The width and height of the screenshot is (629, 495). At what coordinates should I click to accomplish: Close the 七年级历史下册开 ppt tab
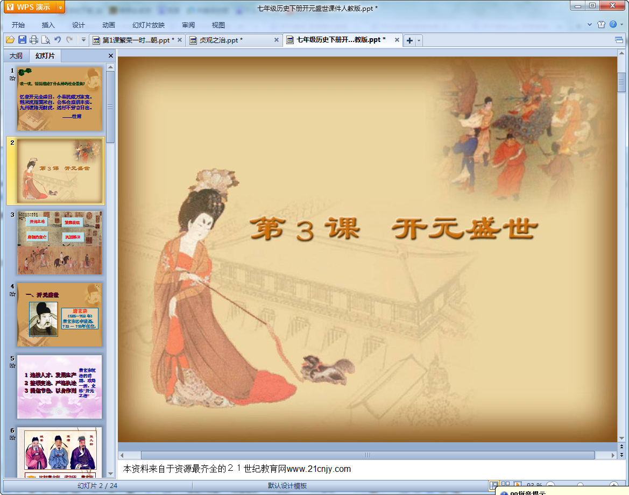click(x=397, y=40)
